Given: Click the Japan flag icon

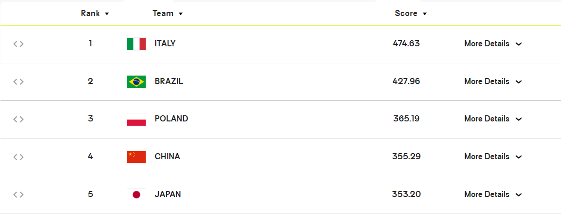Looking at the screenshot, I should pyautogui.click(x=136, y=195).
